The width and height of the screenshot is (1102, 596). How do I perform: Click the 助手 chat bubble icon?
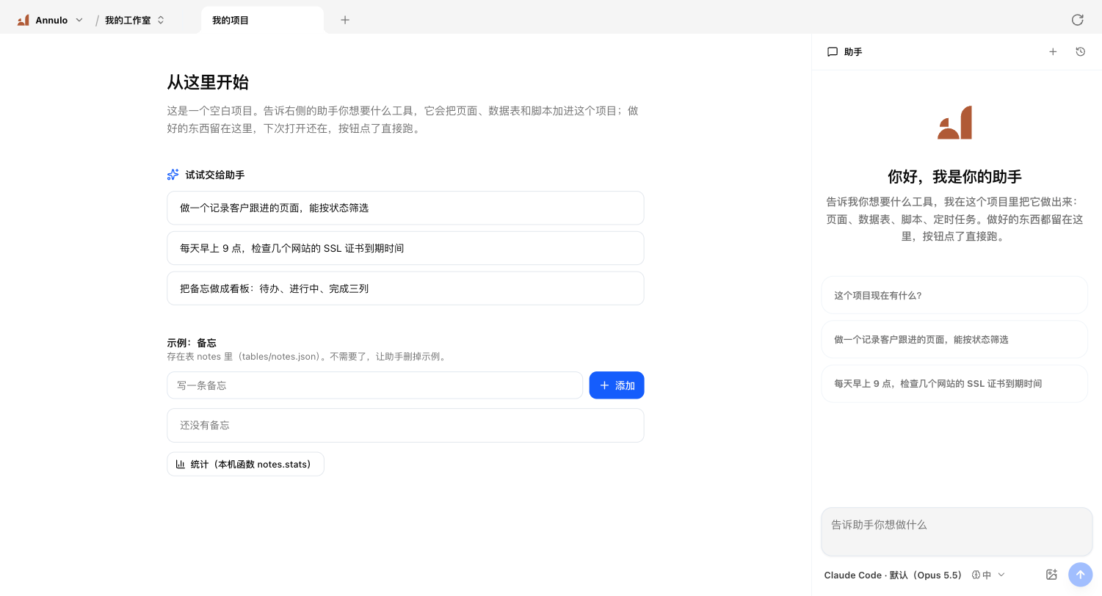tap(832, 52)
